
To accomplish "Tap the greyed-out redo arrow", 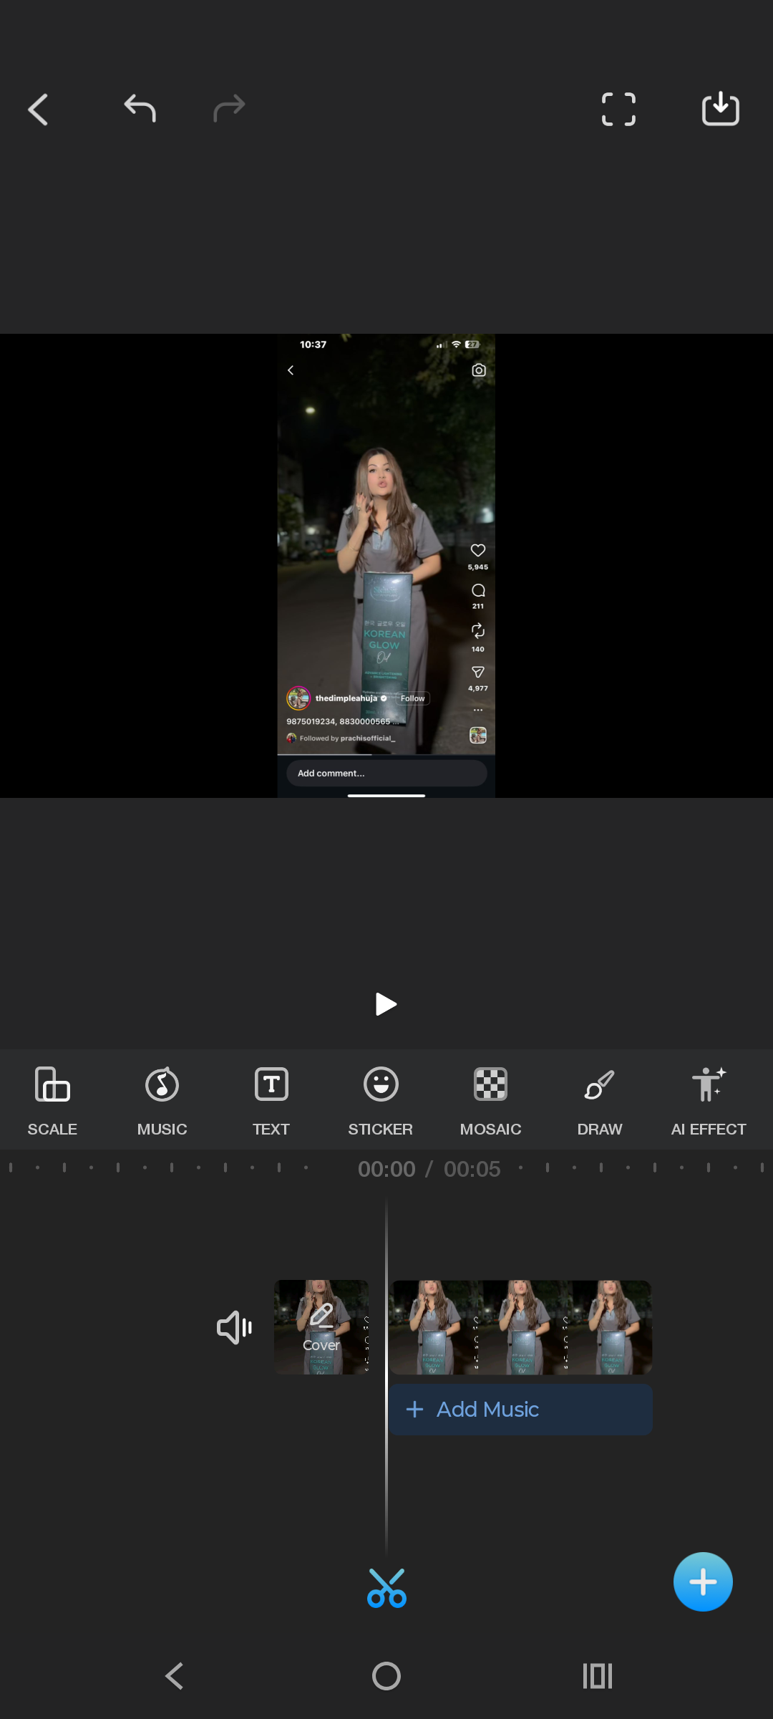I will (x=229, y=108).
